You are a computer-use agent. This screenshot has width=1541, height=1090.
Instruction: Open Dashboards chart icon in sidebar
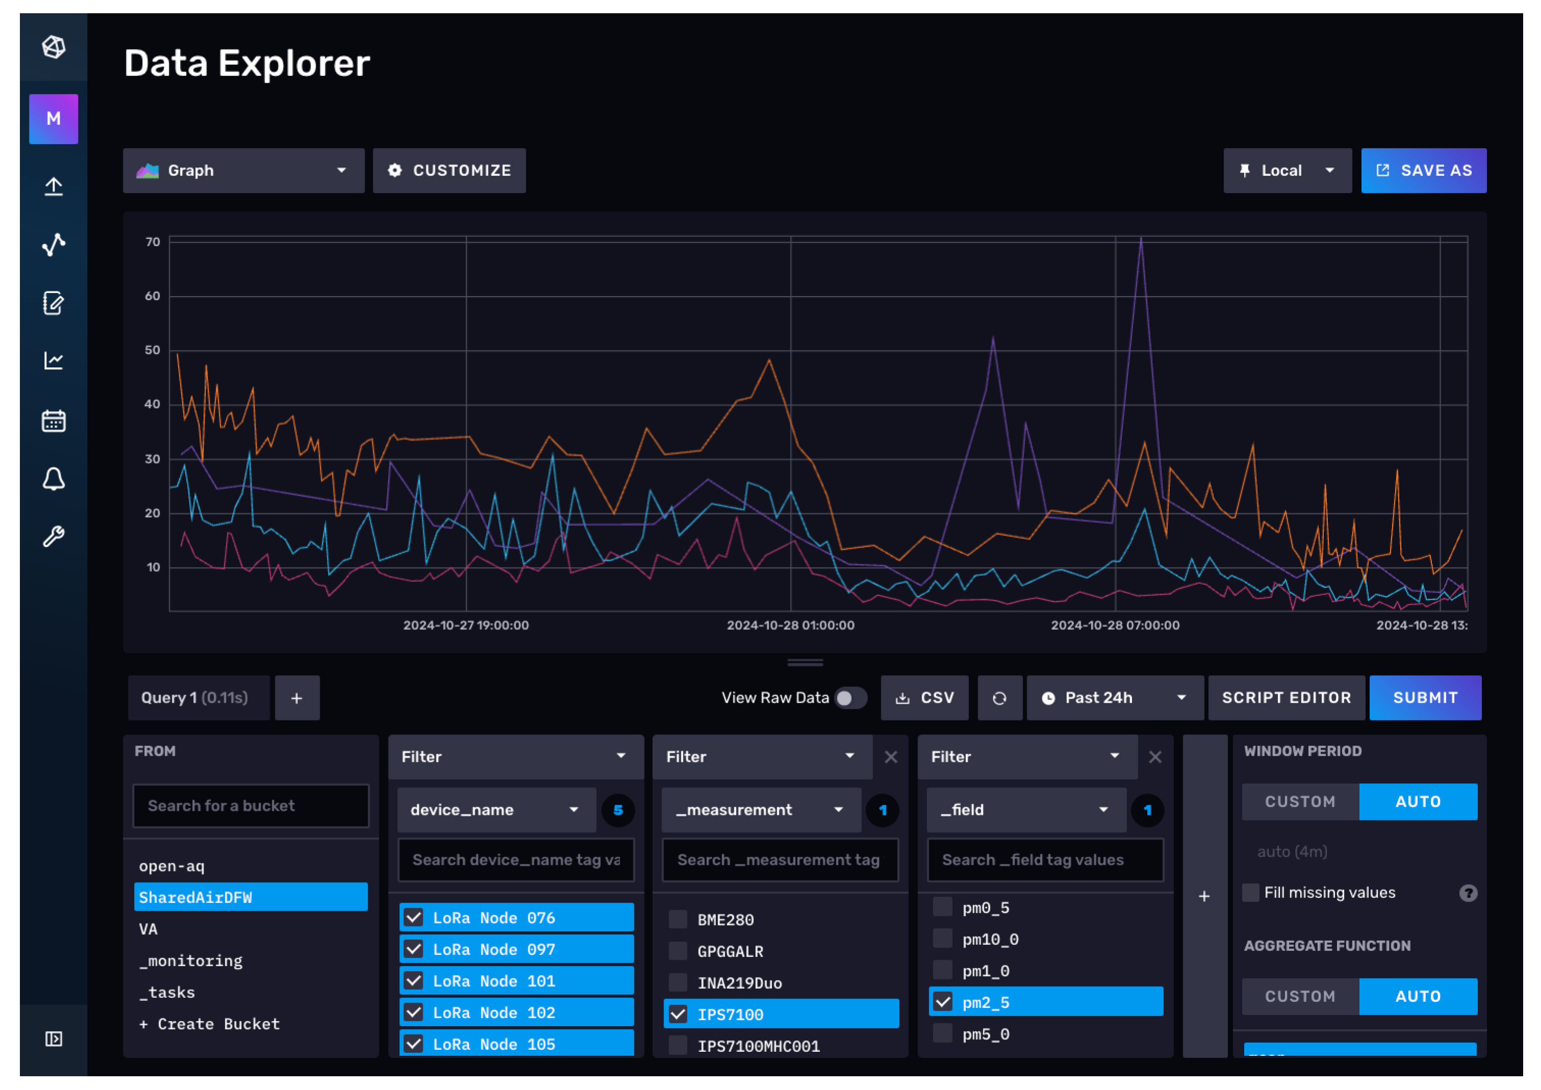point(54,361)
